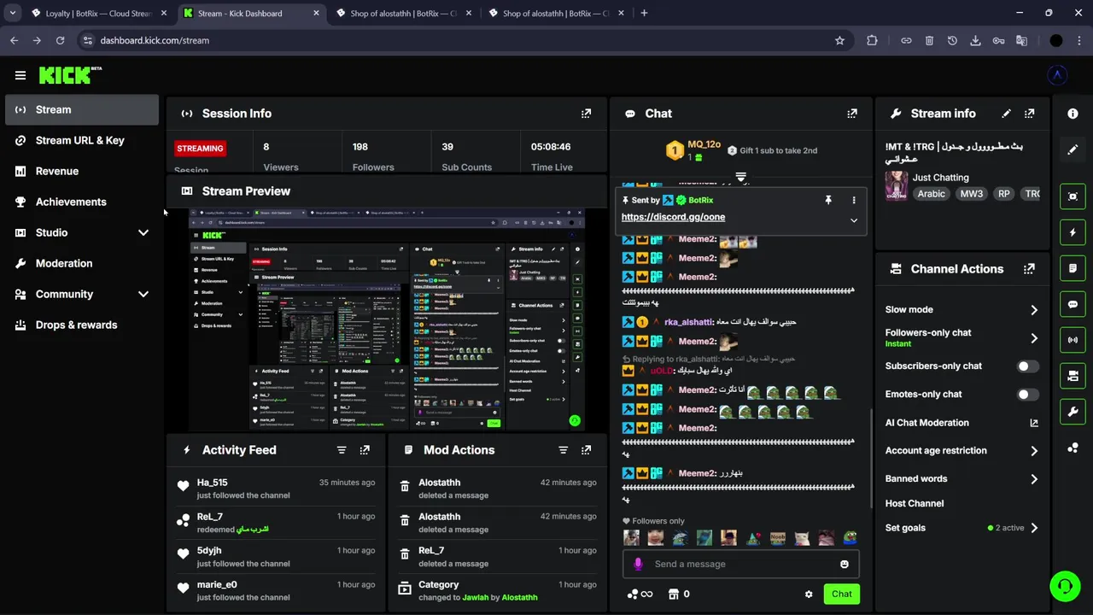Screen dimensions: 1093x615
Task: Click Host Channel action
Action: coord(915,504)
